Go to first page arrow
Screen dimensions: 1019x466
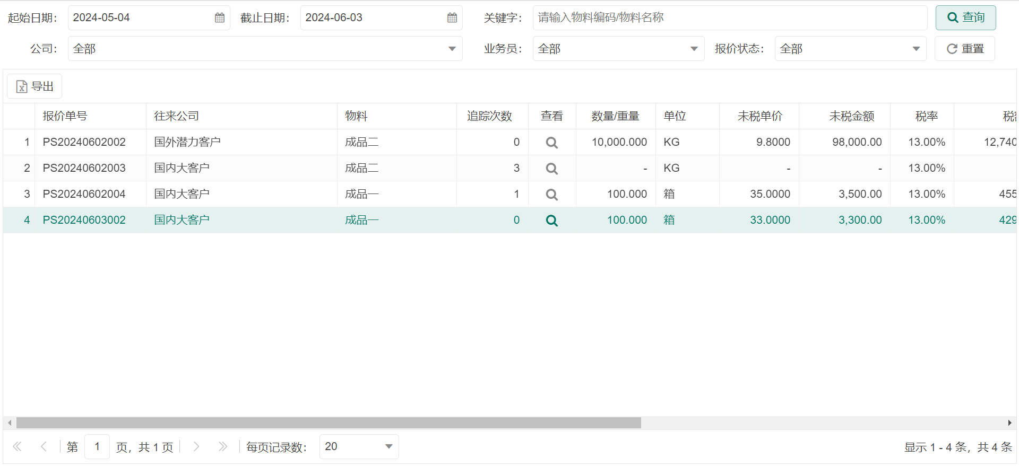tap(17, 446)
